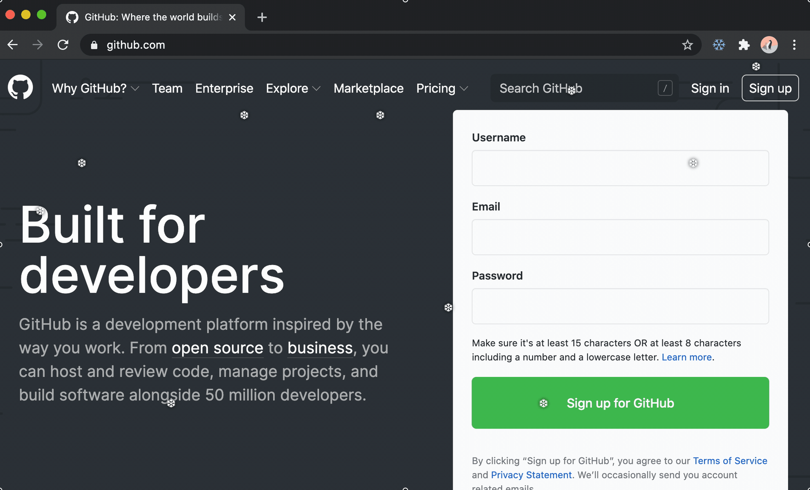Open the Privacy Statement link
This screenshot has width=810, height=490.
pyautogui.click(x=531, y=475)
